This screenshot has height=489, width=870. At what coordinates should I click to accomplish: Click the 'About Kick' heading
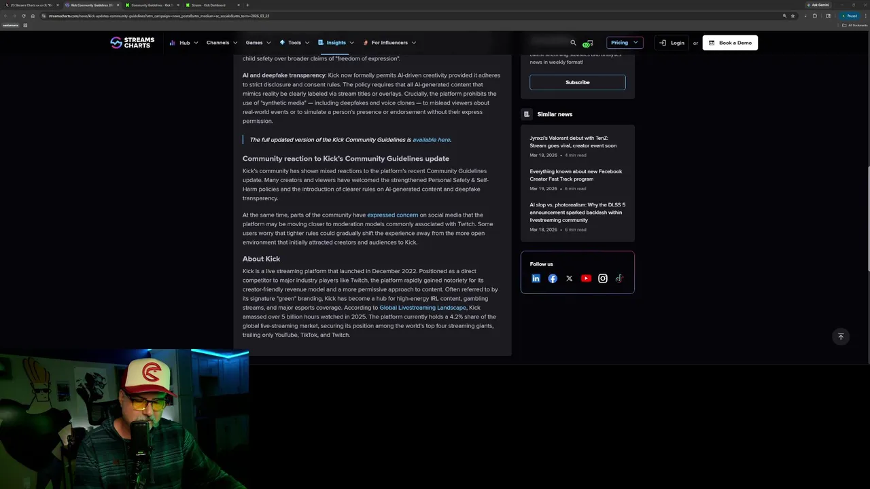261,259
